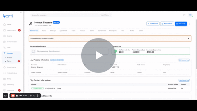This screenshot has height=111, width=197.
Task: Rewind the recording
Action: point(21,96)
